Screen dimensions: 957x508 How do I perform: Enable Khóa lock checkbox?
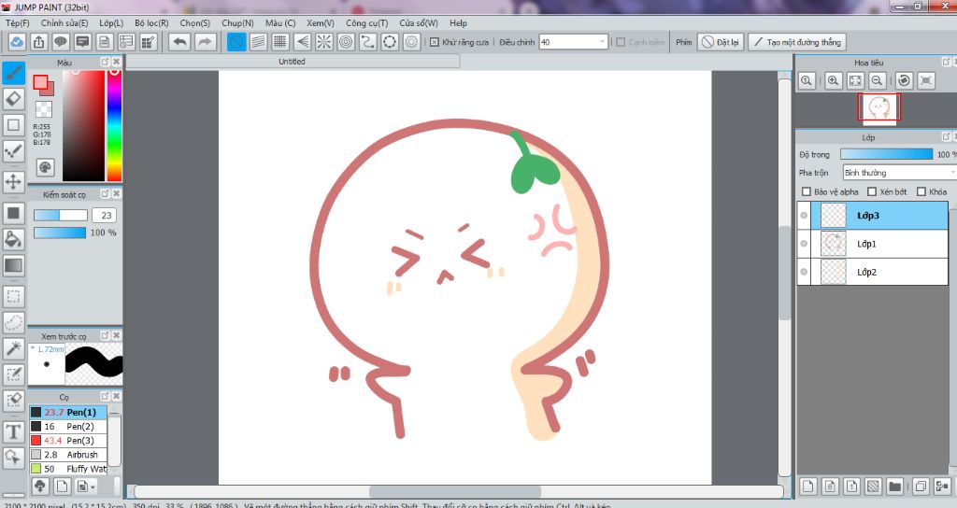point(921,191)
